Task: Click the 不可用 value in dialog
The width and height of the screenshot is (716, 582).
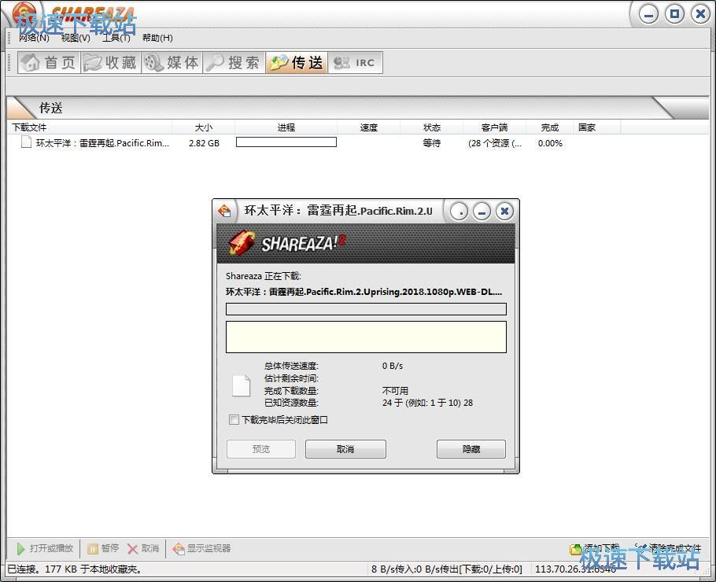Action: [395, 391]
